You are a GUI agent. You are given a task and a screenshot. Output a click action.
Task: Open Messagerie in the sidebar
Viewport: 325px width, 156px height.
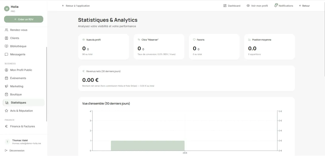24,54
